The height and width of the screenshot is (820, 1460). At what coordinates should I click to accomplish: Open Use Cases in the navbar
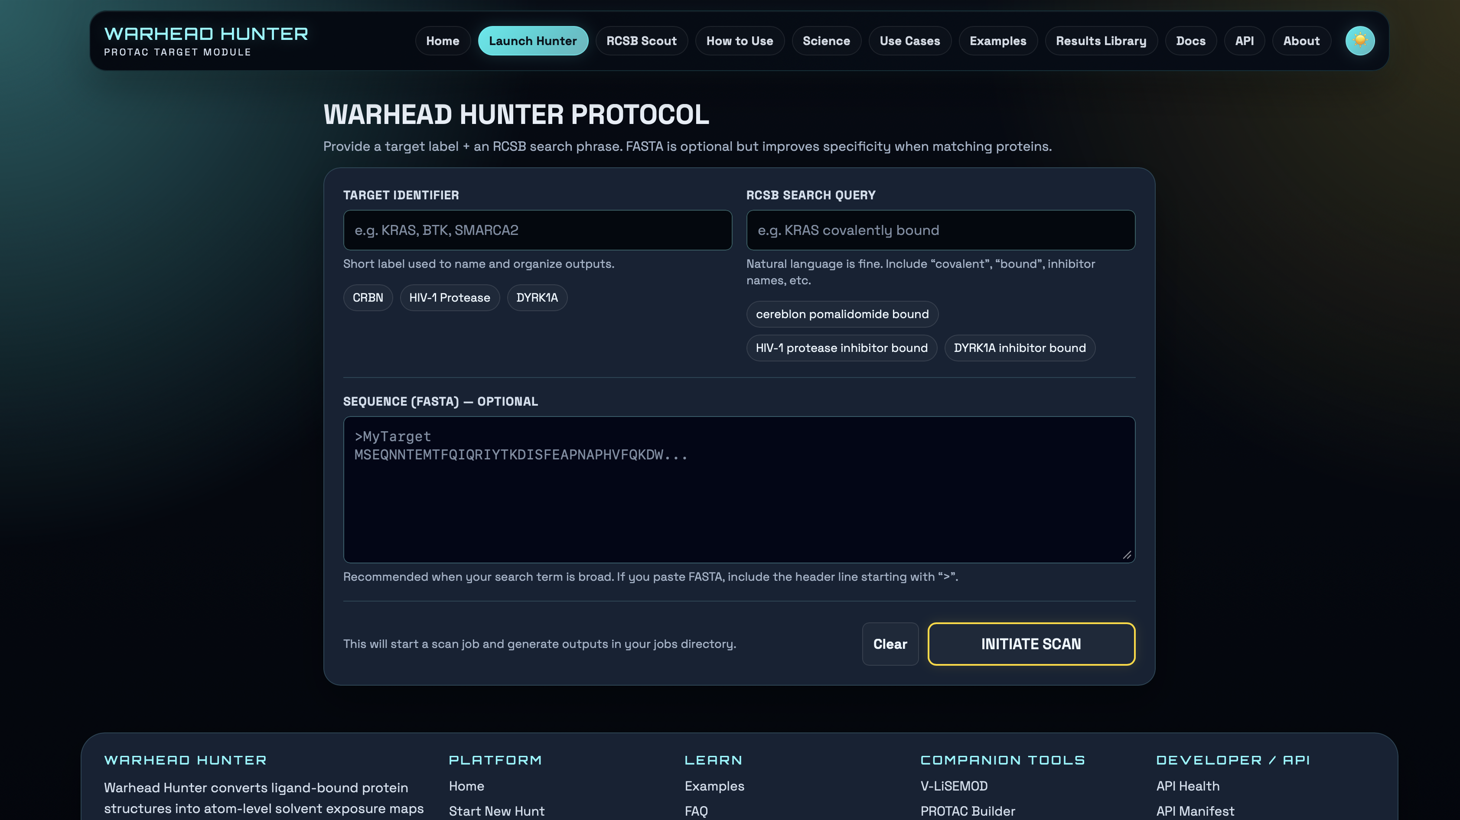[x=909, y=41]
